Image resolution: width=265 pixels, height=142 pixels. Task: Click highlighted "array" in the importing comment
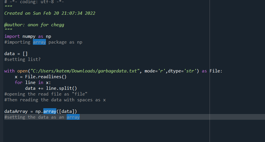[x=39, y=42]
